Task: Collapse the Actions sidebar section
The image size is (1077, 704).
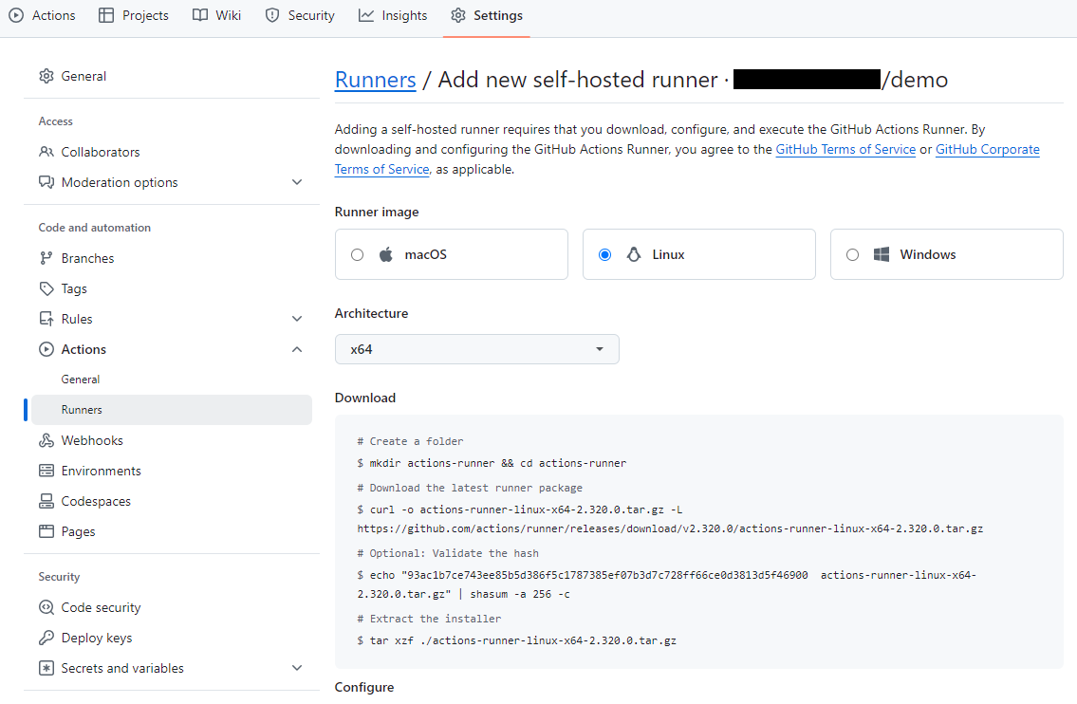Action: click(x=297, y=349)
